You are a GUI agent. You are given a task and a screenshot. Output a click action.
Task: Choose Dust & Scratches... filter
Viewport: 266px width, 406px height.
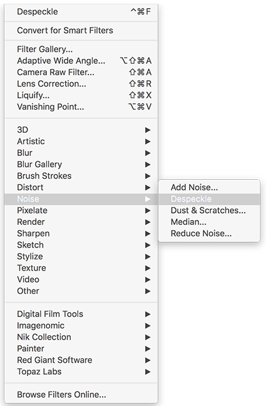(x=209, y=211)
